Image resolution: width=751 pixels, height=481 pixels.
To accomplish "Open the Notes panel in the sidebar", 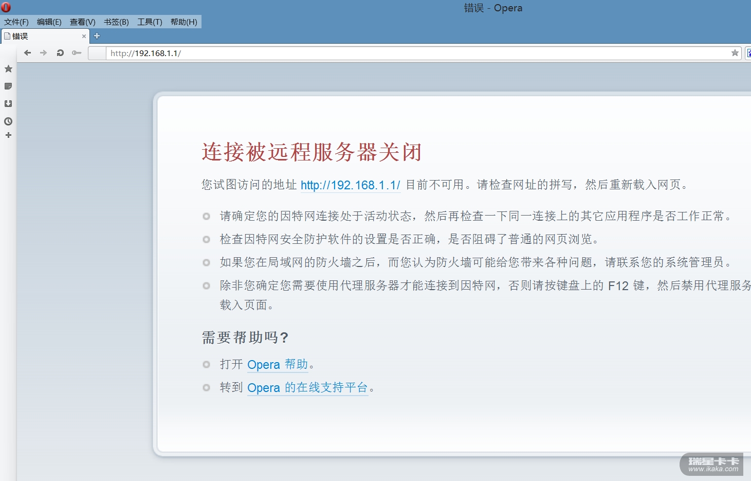I will pyautogui.click(x=8, y=86).
